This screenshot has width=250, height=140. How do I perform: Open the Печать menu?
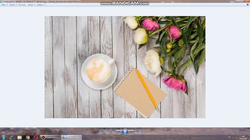tap(13, 5)
